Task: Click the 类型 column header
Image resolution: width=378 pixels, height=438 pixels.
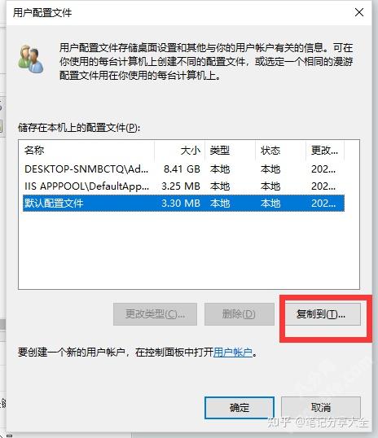Action: click(x=230, y=151)
